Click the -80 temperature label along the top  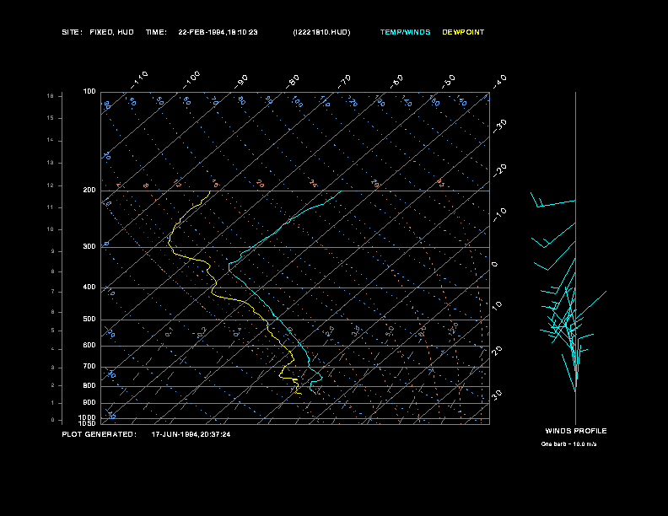[x=293, y=82]
